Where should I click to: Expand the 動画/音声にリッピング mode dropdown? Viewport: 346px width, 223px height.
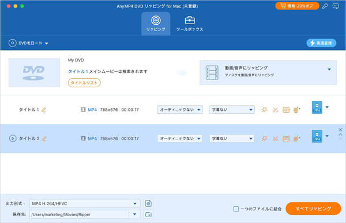tap(329, 70)
